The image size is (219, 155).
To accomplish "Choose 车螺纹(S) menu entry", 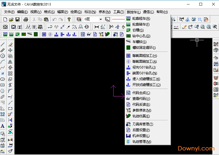I will coord(148,42).
